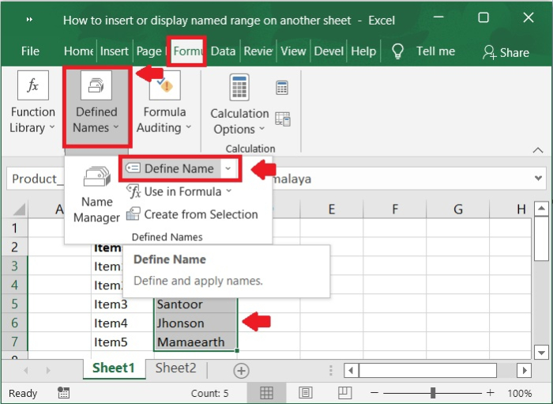Click the Name Box field
The height and width of the screenshot is (404, 553).
[x=36, y=179]
